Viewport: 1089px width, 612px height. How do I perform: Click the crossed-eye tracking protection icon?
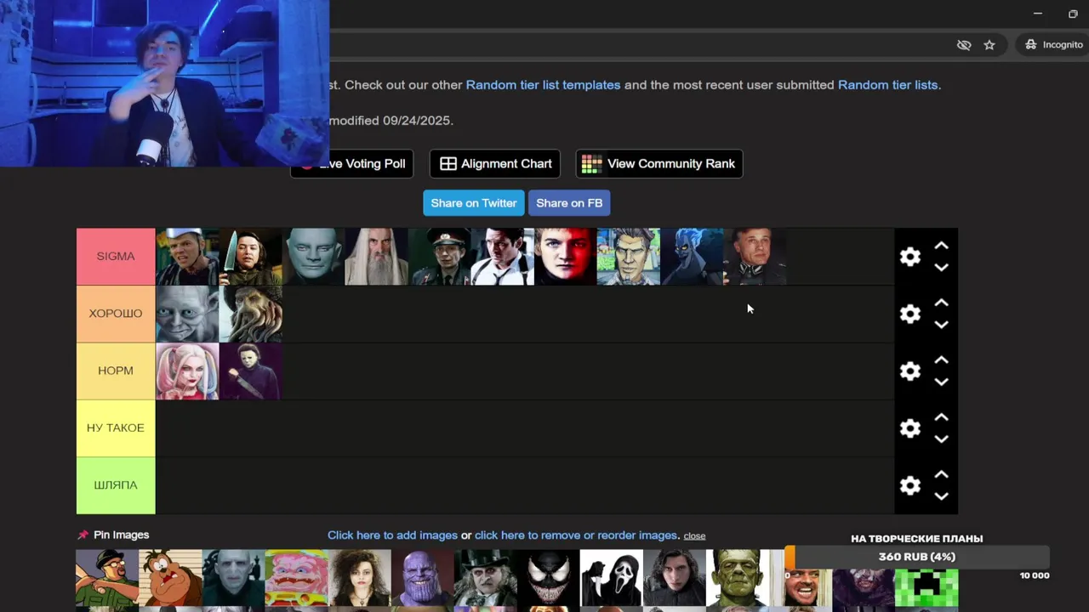(964, 45)
